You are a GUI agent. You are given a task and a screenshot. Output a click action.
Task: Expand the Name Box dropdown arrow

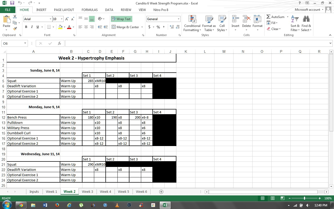click(x=25, y=43)
